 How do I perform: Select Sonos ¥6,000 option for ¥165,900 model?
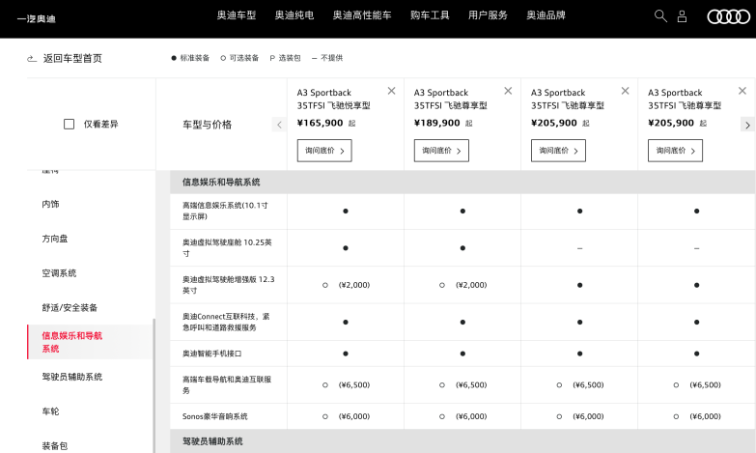(325, 416)
